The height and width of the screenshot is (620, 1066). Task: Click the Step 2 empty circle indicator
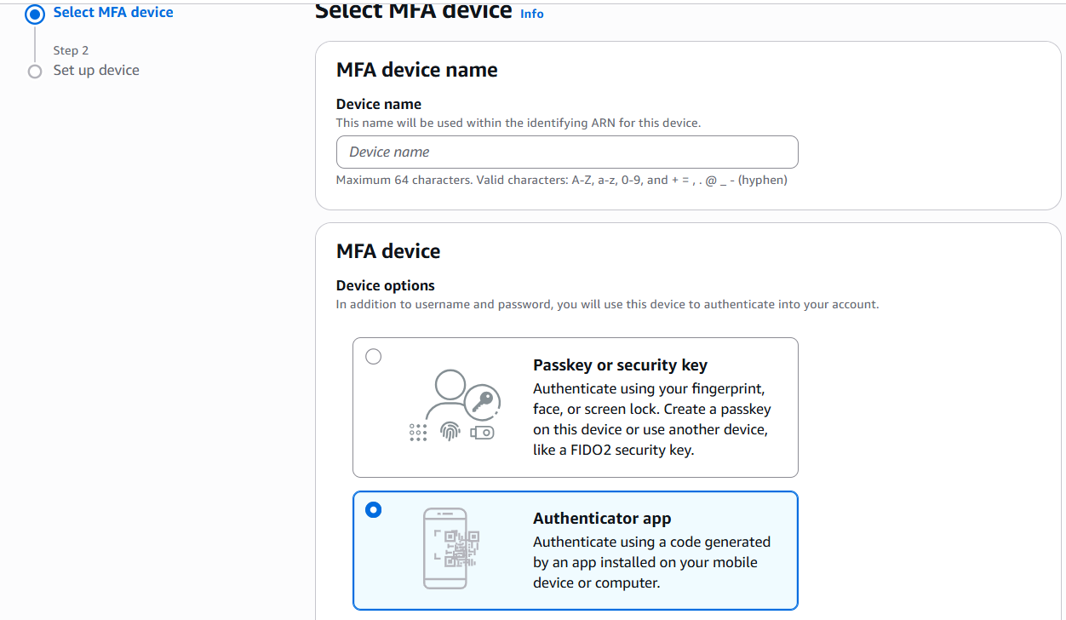[35, 72]
